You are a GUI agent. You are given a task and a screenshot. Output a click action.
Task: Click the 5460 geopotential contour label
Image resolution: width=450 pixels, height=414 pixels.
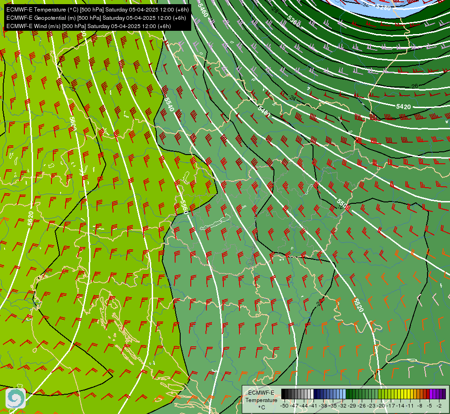(203, 10)
